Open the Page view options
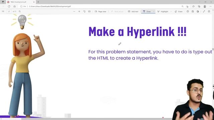This screenshot has width=214, height=120. pos(100,12)
